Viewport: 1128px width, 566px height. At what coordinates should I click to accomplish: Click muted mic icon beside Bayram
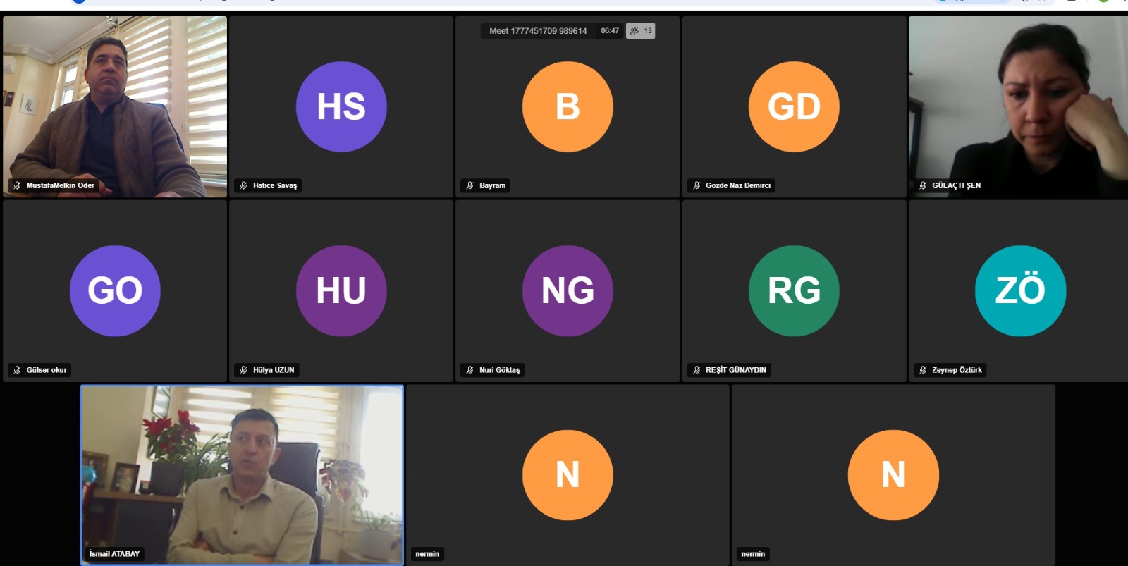coord(470,185)
